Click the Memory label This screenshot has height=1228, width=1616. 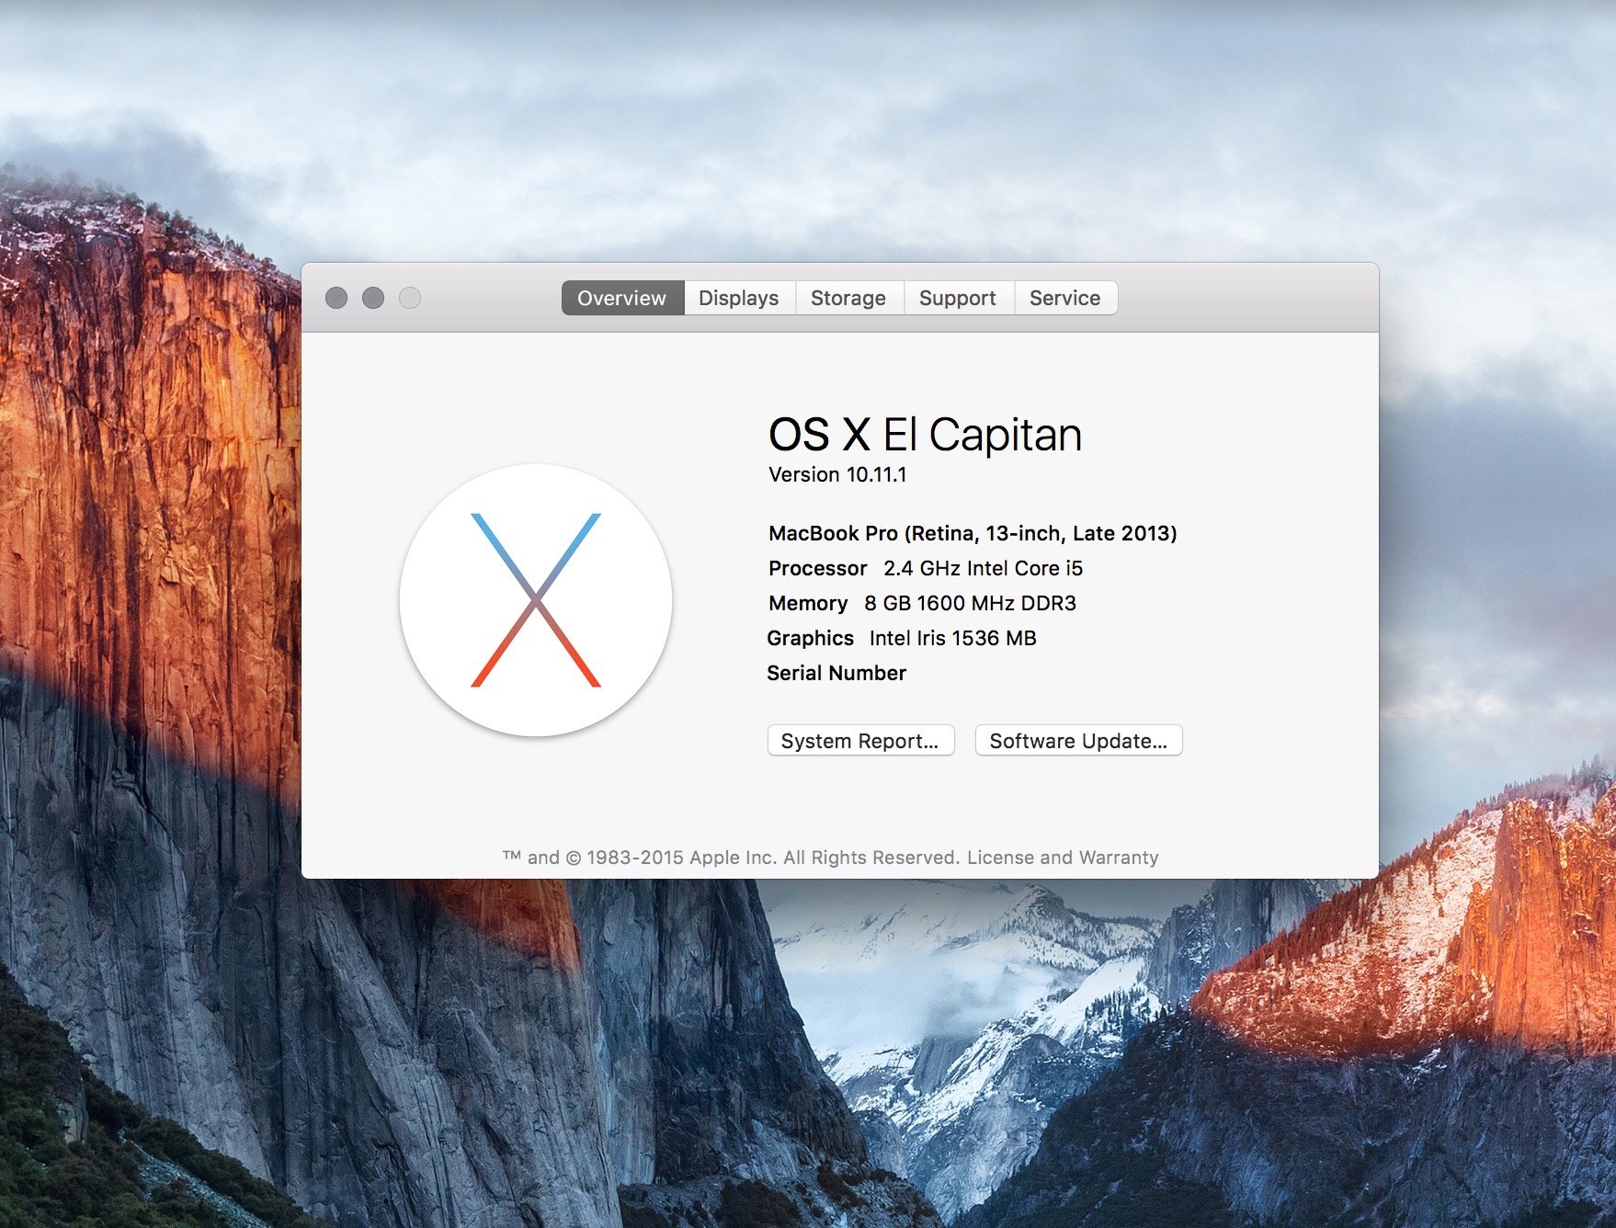tap(808, 604)
